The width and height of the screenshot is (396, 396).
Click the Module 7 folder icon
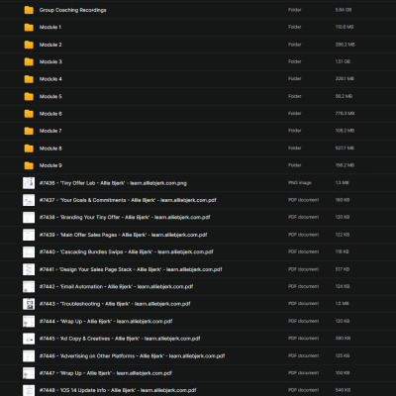pos(29,131)
